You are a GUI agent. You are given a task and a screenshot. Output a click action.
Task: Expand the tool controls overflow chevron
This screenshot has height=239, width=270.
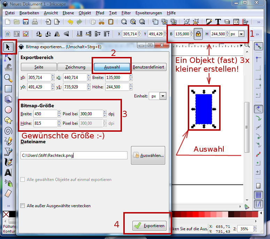click(x=257, y=34)
